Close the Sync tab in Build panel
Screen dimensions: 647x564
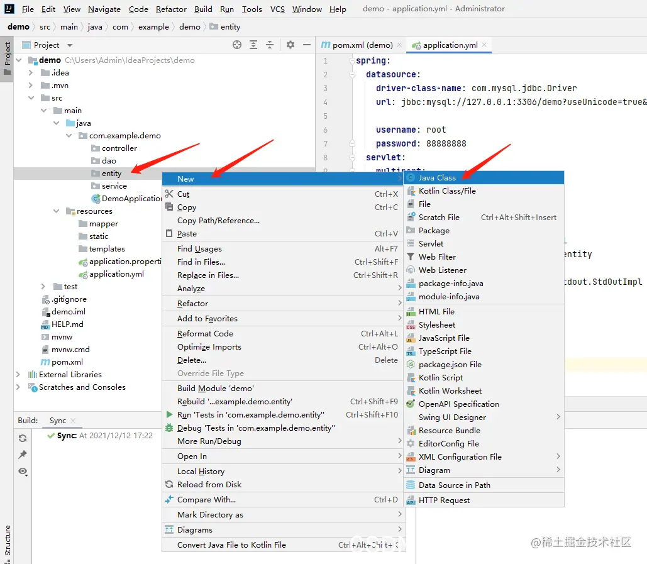[73, 421]
